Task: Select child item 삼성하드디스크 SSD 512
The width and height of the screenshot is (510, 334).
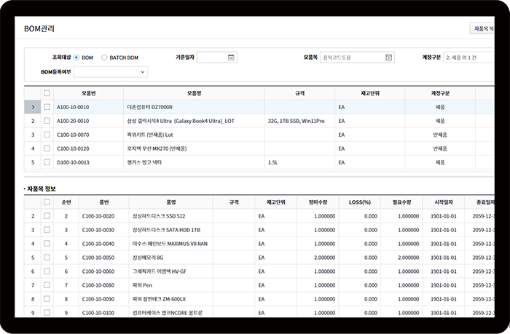Action: click(159, 216)
